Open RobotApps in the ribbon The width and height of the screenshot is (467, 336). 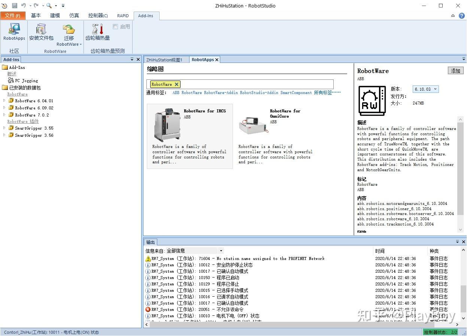14,32
